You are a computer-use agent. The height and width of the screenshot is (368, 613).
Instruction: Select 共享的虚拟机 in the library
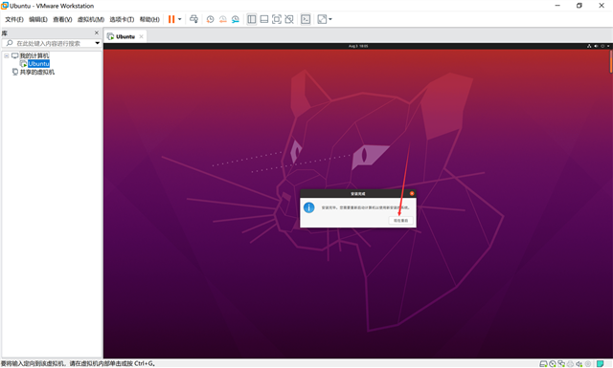(x=37, y=73)
